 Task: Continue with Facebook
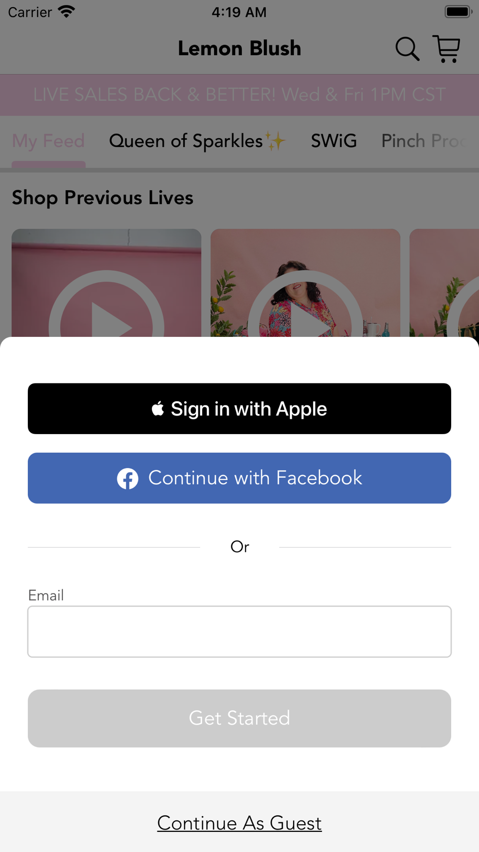pyautogui.click(x=239, y=478)
